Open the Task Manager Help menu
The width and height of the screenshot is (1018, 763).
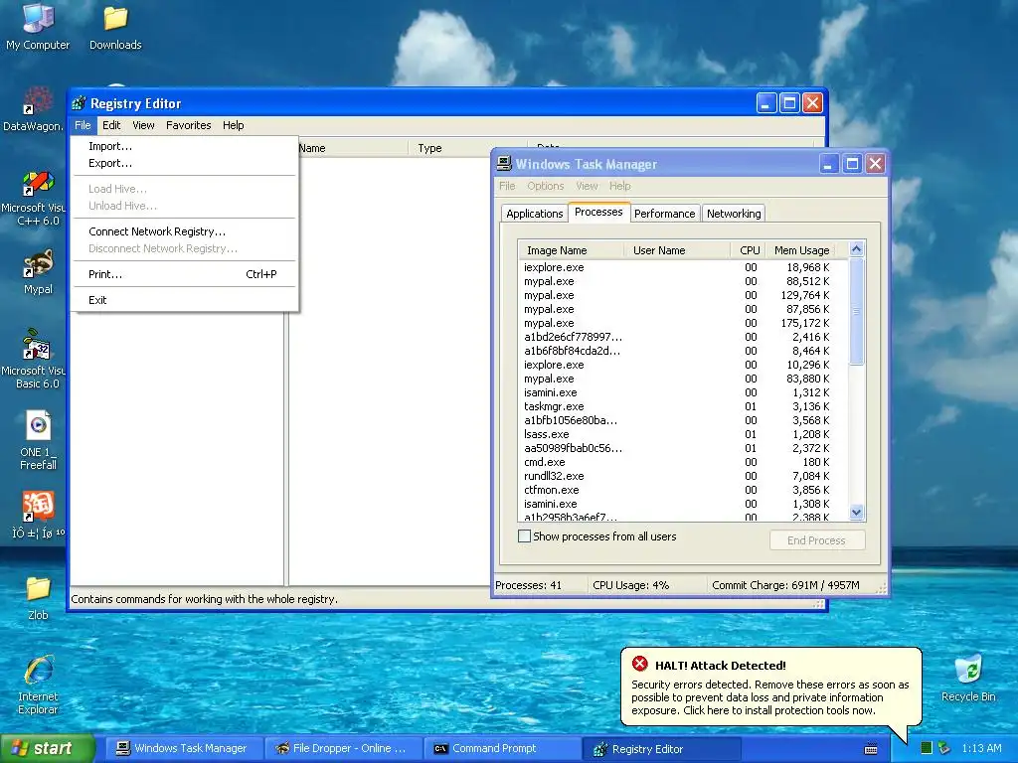[x=620, y=186]
